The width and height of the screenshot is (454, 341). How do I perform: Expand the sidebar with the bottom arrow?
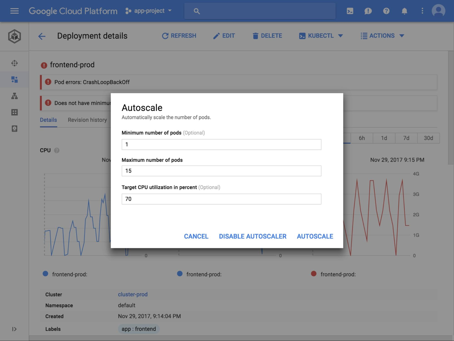click(14, 329)
